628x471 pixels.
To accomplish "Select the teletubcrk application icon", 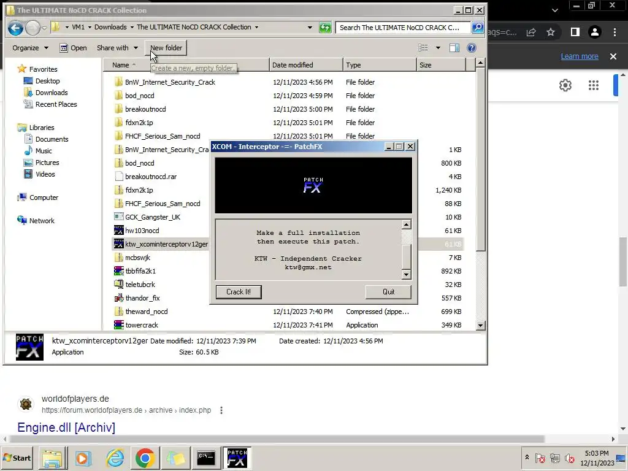I will [x=118, y=285].
